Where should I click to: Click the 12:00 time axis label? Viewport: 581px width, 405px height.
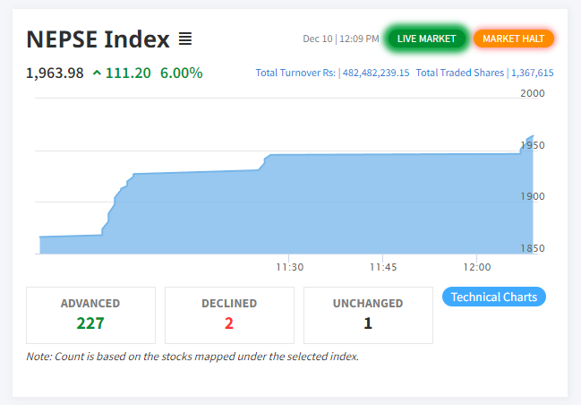[x=477, y=267]
